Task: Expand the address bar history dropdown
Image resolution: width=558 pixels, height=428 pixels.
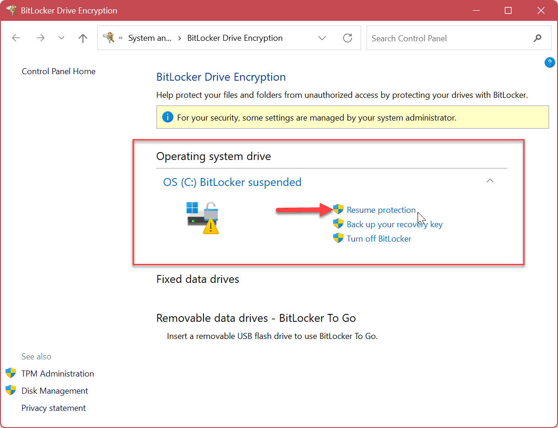Action: click(x=322, y=38)
